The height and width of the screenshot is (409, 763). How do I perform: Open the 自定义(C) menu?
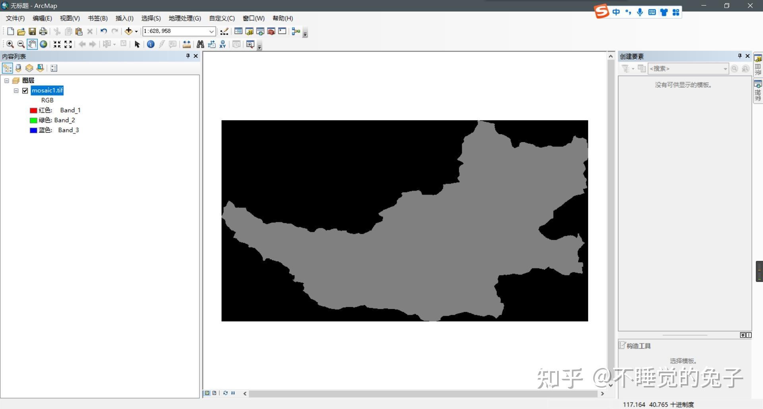[222, 18]
